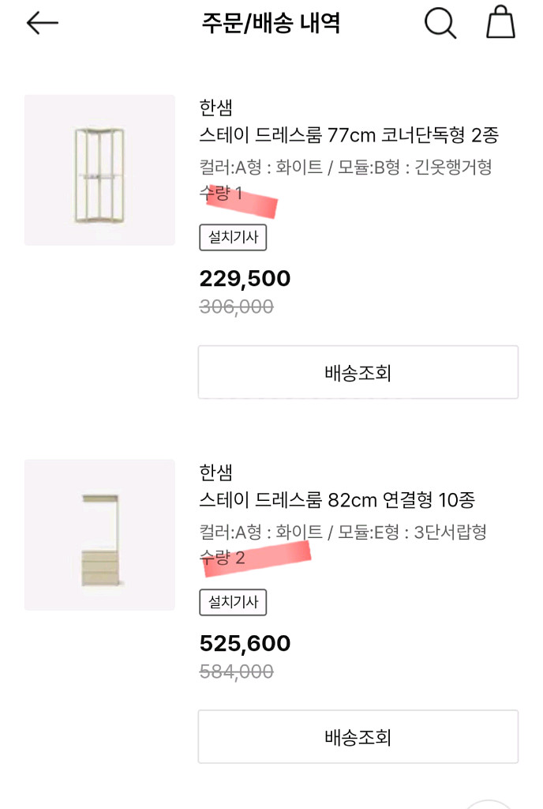Click the magnifier icon to search products
543x809 pixels.
(x=440, y=24)
